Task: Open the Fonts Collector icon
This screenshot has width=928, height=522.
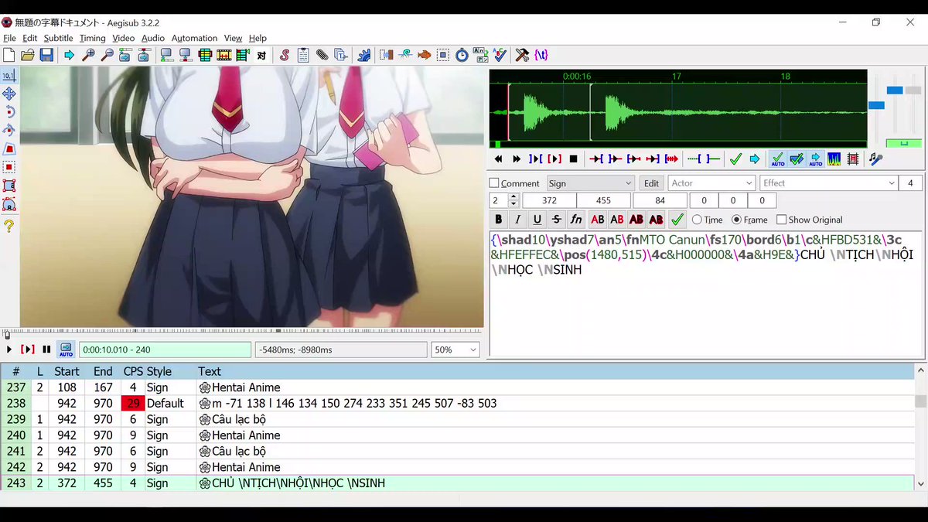Action: point(340,55)
